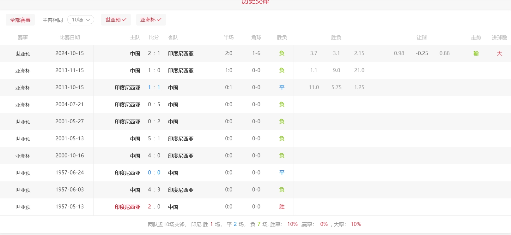Click the green 输 trend indicator
511x235 pixels.
pos(476,53)
